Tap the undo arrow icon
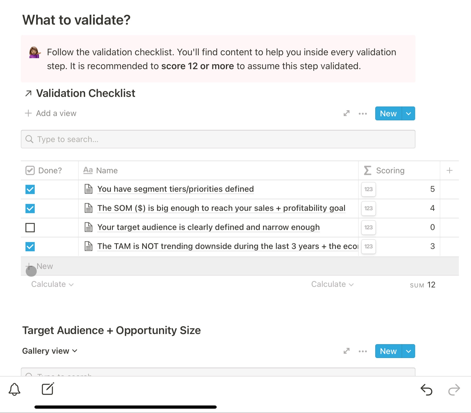 pyautogui.click(x=426, y=390)
